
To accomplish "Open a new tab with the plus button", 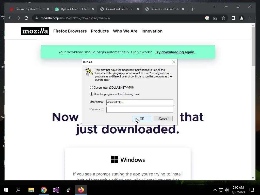I will [192, 9].
